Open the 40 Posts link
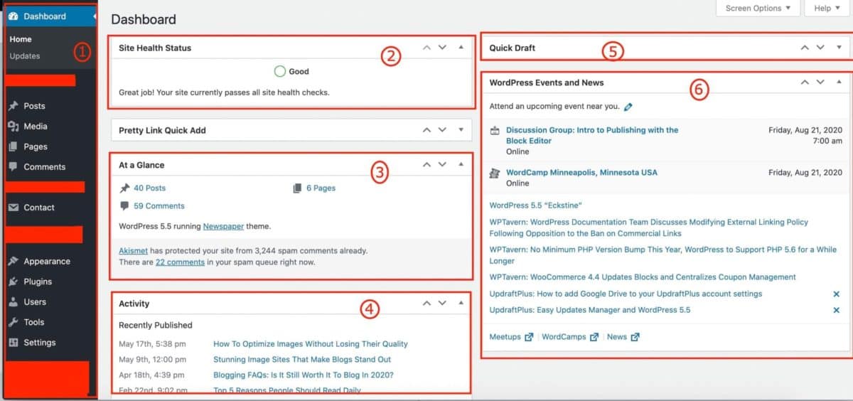This screenshot has width=853, height=401. click(x=149, y=188)
